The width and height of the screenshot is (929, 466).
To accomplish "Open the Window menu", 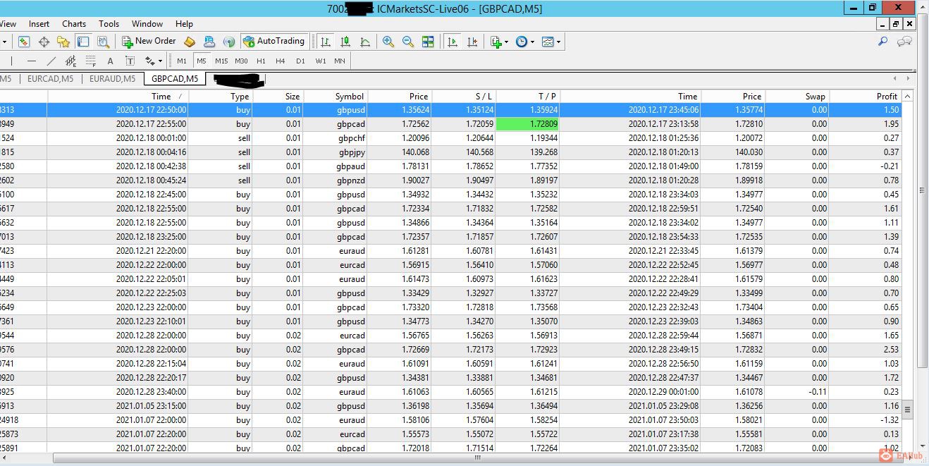I will (147, 23).
